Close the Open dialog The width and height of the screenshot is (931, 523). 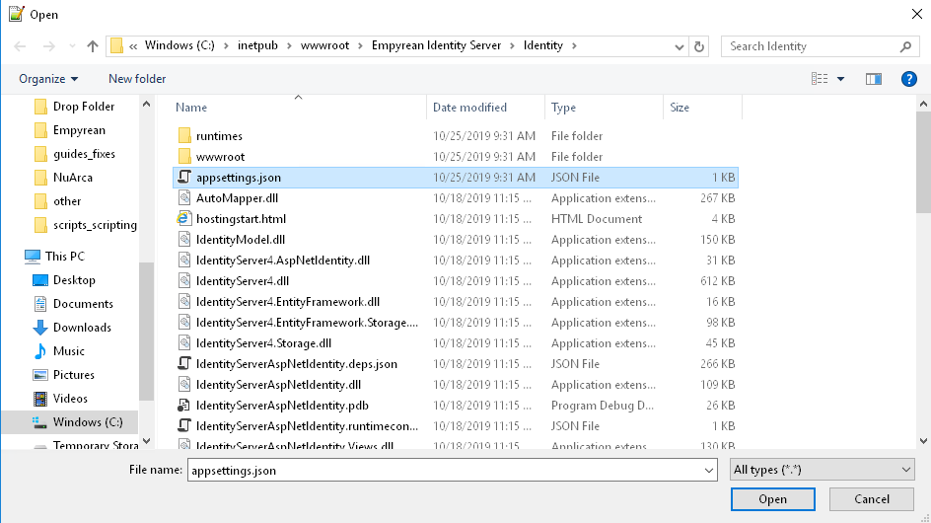[x=917, y=14]
